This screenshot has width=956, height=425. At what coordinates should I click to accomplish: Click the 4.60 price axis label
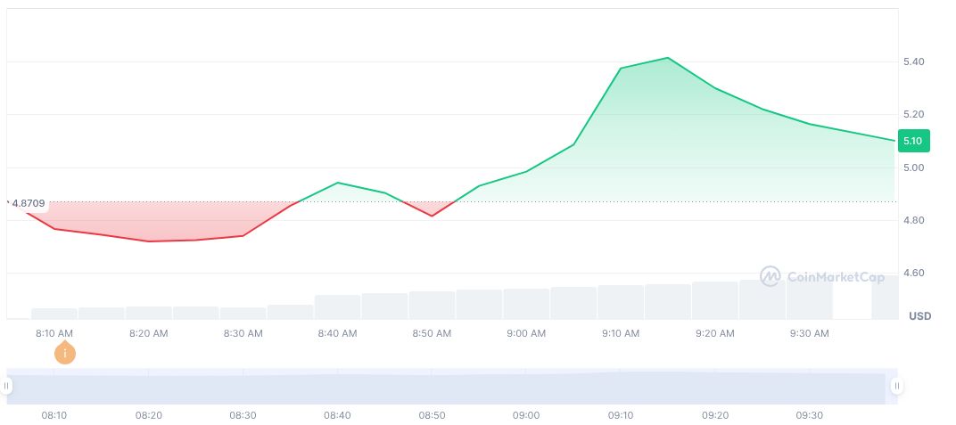coord(913,273)
